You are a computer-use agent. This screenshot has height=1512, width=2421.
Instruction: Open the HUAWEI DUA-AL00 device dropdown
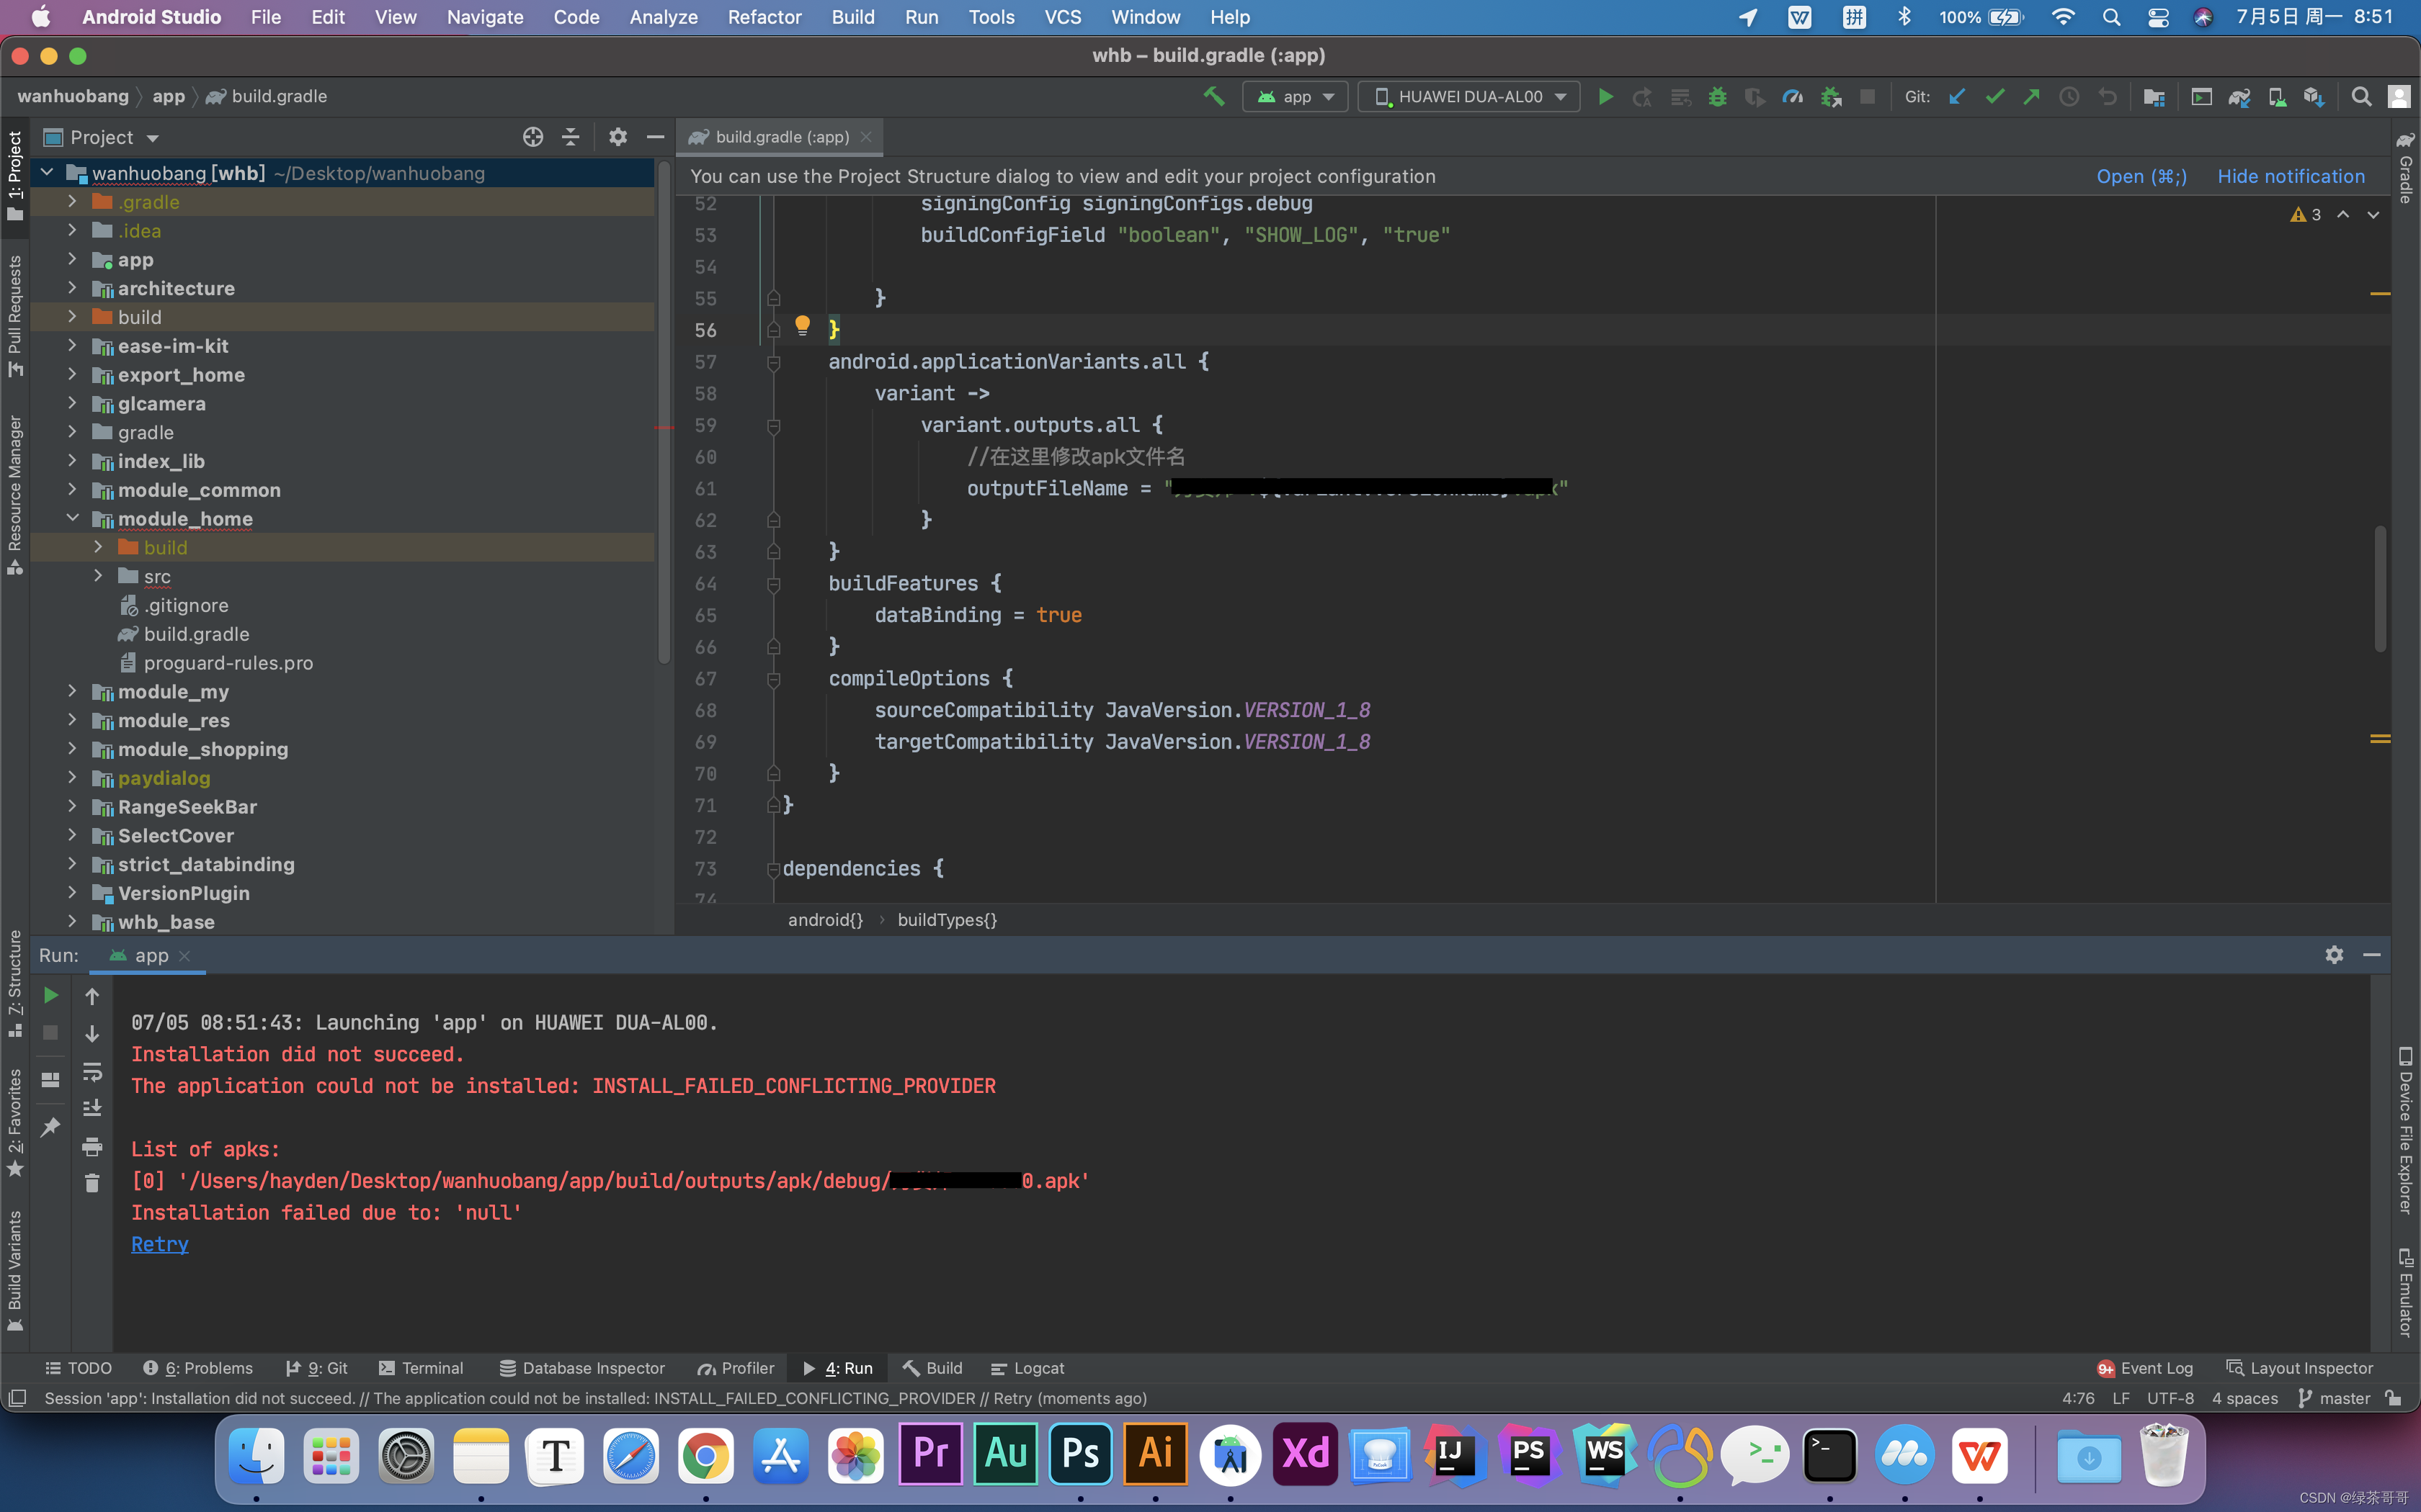point(1470,97)
